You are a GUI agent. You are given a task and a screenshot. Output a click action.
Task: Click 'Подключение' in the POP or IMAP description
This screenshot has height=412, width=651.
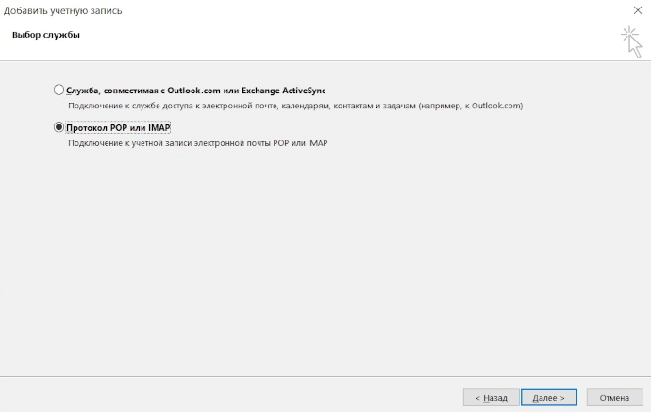click(92, 143)
